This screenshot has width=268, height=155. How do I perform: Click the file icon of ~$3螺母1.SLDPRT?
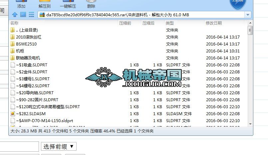pos(13,79)
